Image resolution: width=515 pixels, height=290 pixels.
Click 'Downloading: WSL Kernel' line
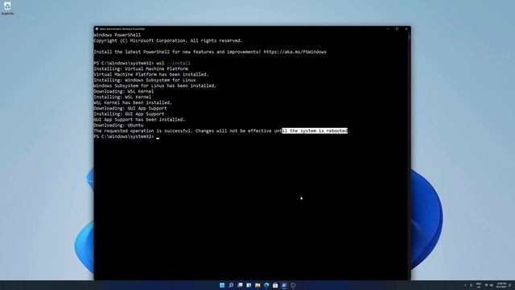[124, 91]
